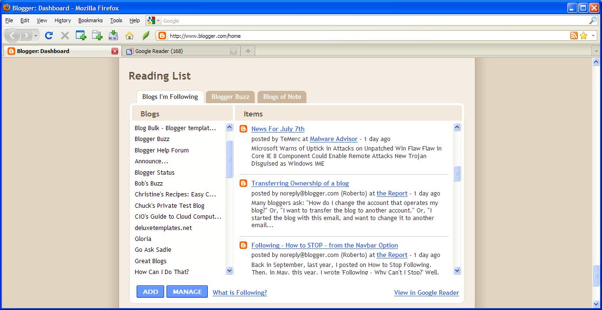Click the Items list scroll up arrow
Viewport: 602px width, 310px height.
(457, 127)
